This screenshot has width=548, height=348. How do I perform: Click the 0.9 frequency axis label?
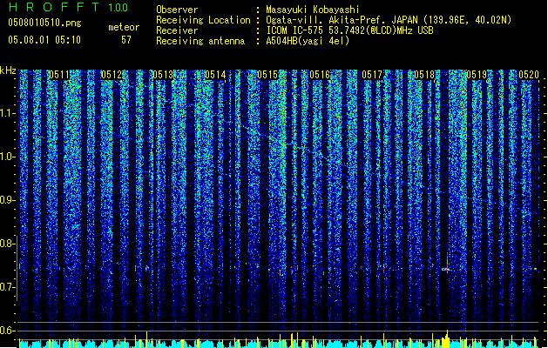7,200
